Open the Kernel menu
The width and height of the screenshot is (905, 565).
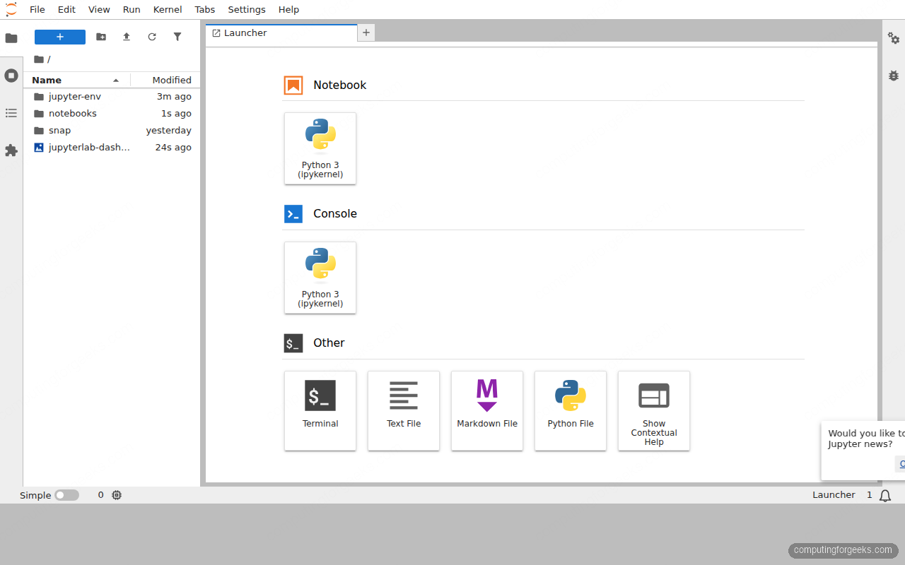coord(168,9)
